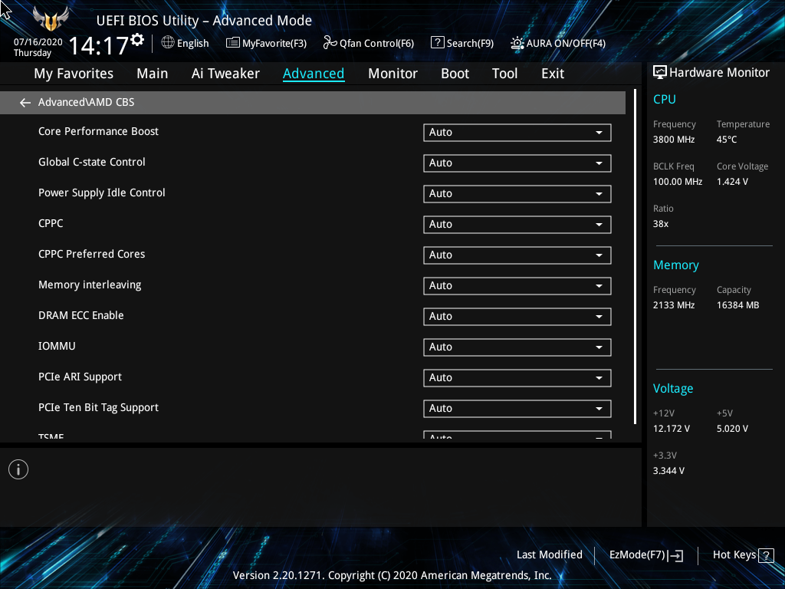Image resolution: width=785 pixels, height=589 pixels.
Task: Open MyFavorite(F3)
Action: tap(266, 43)
